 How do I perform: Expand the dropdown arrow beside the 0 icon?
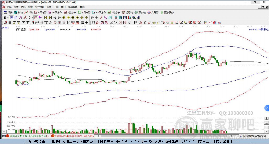tap(32, 18)
